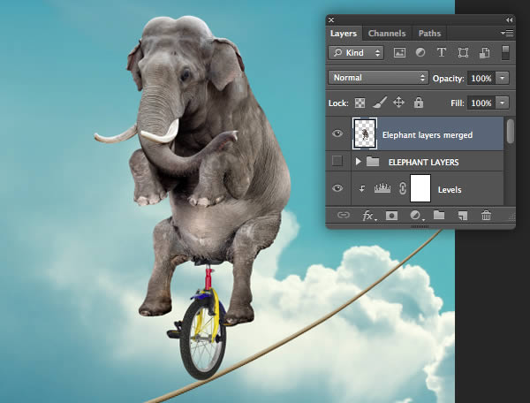The height and width of the screenshot is (403, 530).
Task: Open the Layers panel flyout menu
Action: (x=507, y=33)
